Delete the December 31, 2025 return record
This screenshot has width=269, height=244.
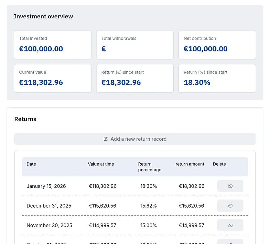230,206
